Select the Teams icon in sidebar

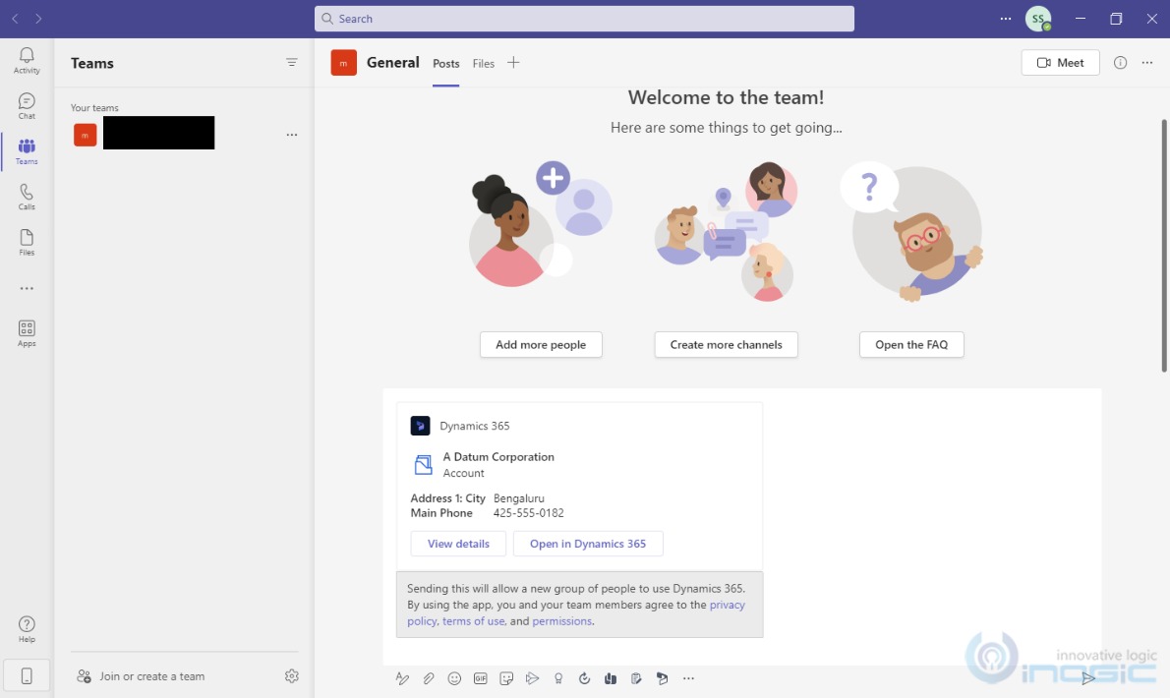pos(27,151)
